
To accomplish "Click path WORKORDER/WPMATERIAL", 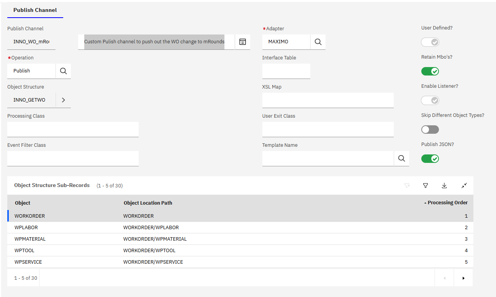I will [155, 239].
